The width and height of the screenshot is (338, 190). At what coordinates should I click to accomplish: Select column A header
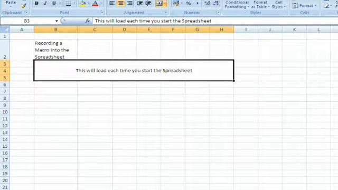22,30
